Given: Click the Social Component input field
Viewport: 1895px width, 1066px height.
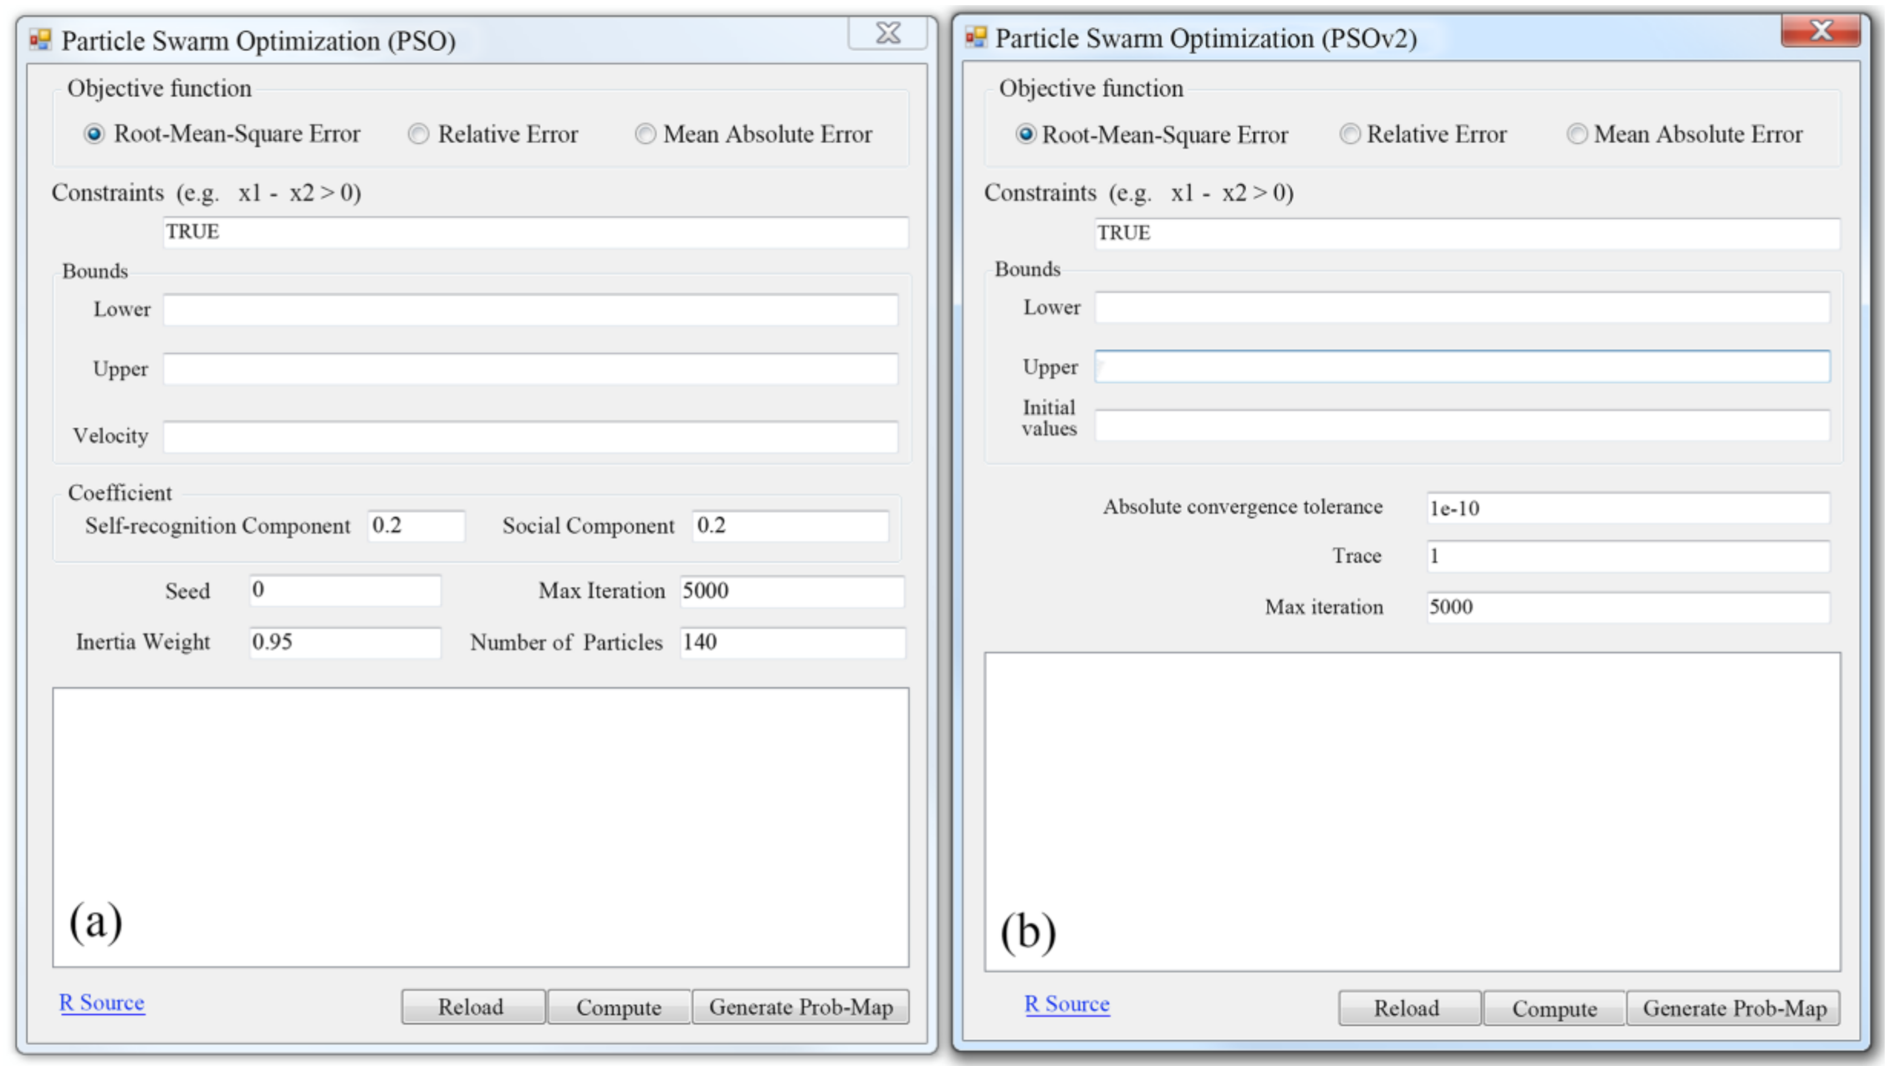Looking at the screenshot, I should tap(790, 526).
